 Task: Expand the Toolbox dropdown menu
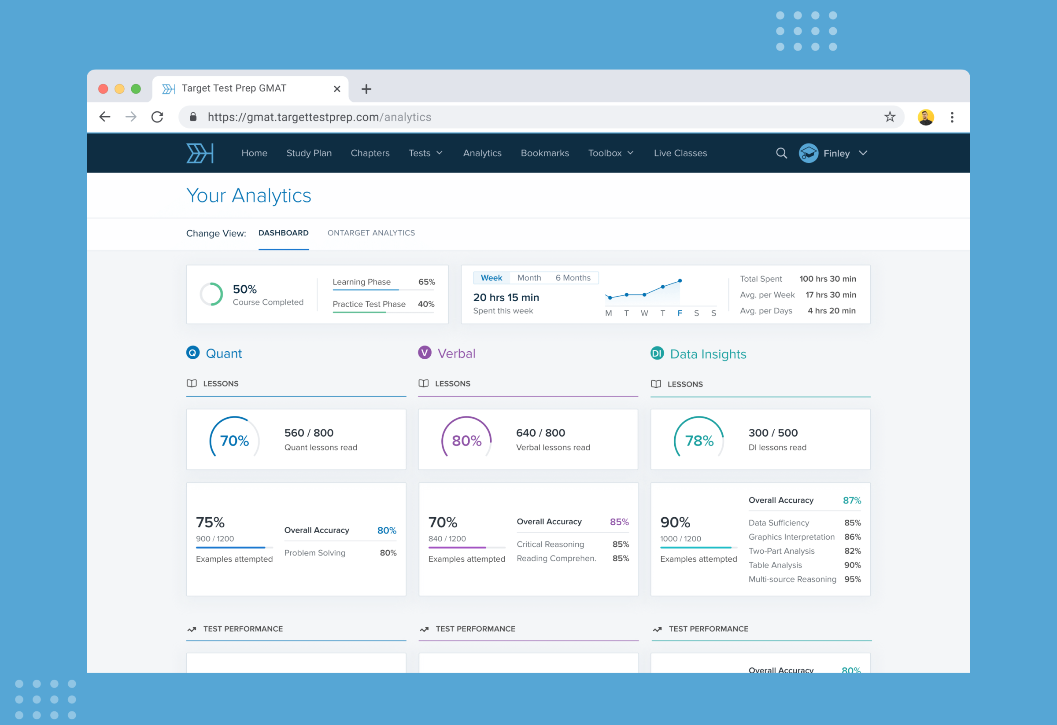[610, 153]
